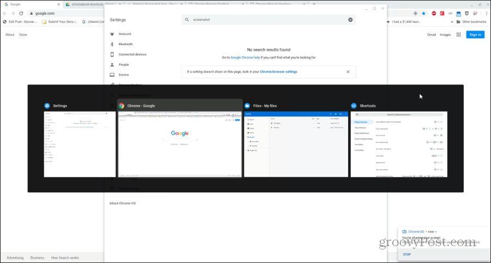The image size is (491, 263).
Task: Open Chrome three-dot menu
Action: point(486,13)
